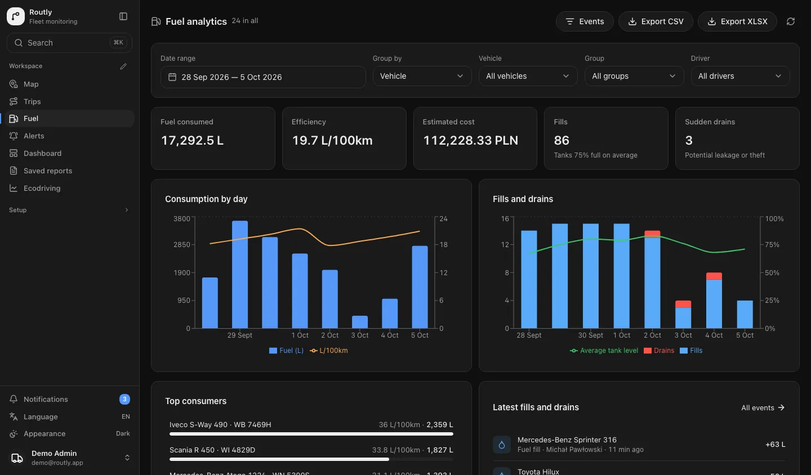Click the notifications badge showing 3
This screenshot has height=475, width=811.
tap(124, 399)
